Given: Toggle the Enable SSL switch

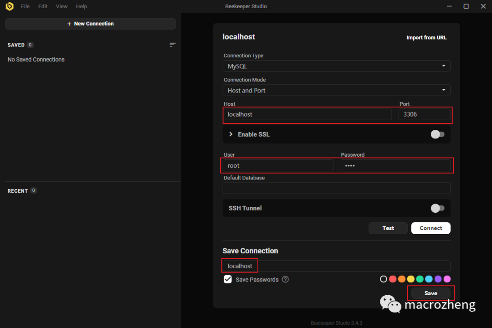Looking at the screenshot, I should point(437,134).
